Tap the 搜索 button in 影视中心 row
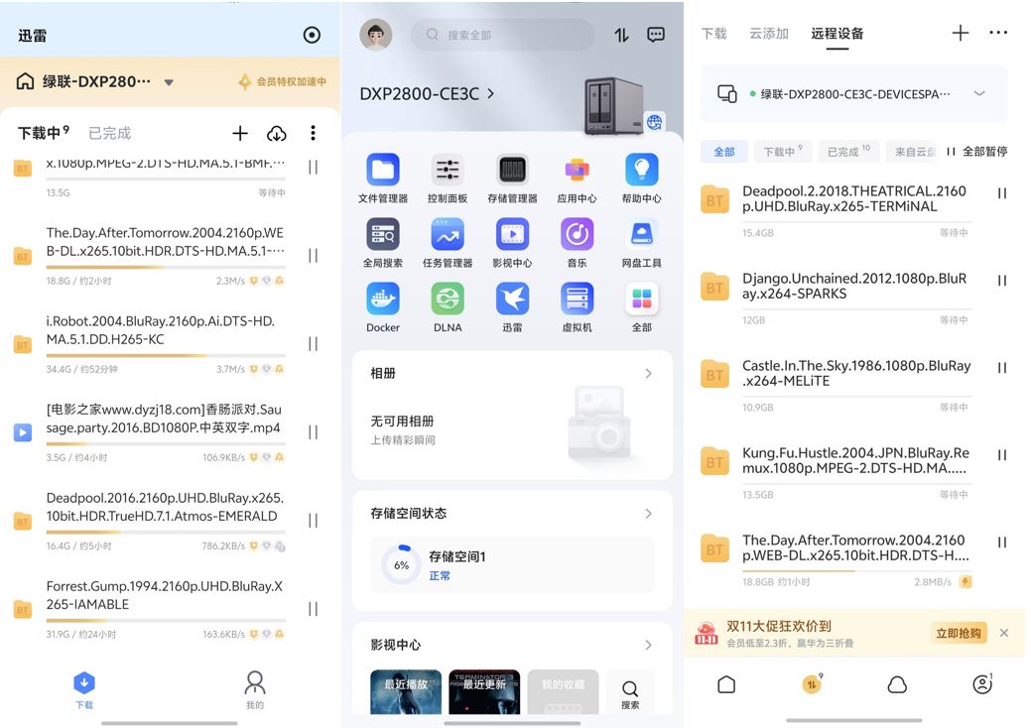The image size is (1031, 728). click(630, 694)
